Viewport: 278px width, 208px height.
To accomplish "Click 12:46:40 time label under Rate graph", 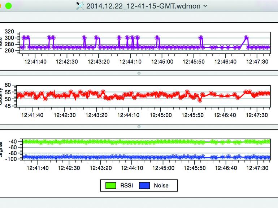I will 225,62.
